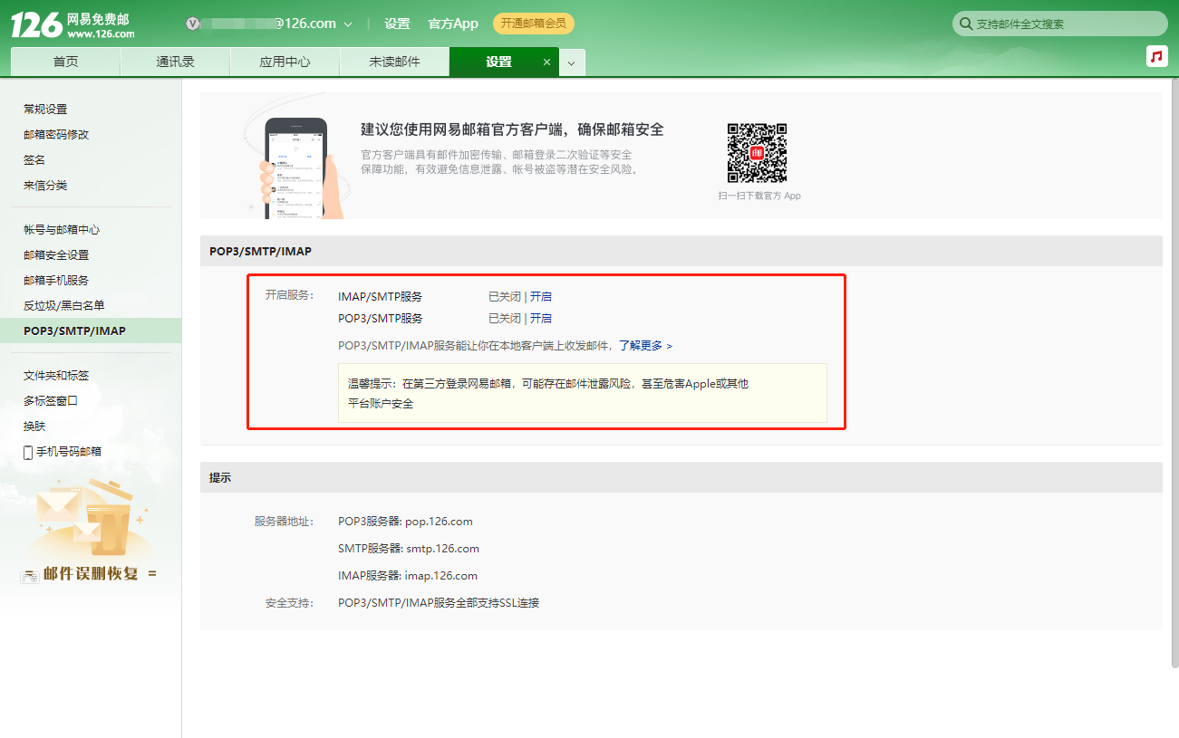This screenshot has width=1179, height=738.
Task: Open 邮箱密码修改 in sidebar
Action: [56, 134]
